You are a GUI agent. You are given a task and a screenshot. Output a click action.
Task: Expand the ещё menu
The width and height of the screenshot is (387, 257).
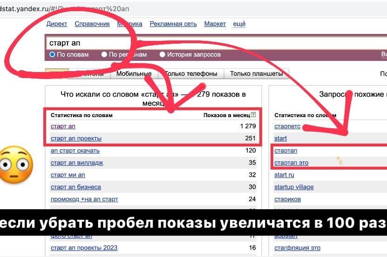tap(239, 24)
